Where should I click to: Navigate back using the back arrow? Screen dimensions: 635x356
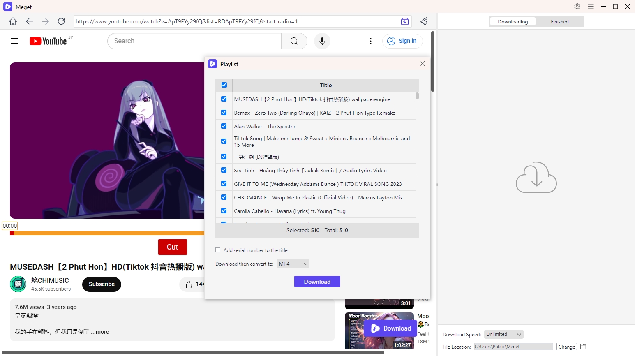[29, 21]
